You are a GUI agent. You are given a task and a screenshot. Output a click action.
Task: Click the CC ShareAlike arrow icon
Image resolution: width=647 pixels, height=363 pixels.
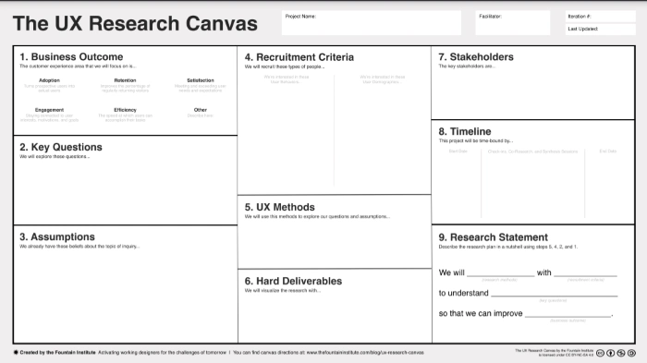[631, 353]
